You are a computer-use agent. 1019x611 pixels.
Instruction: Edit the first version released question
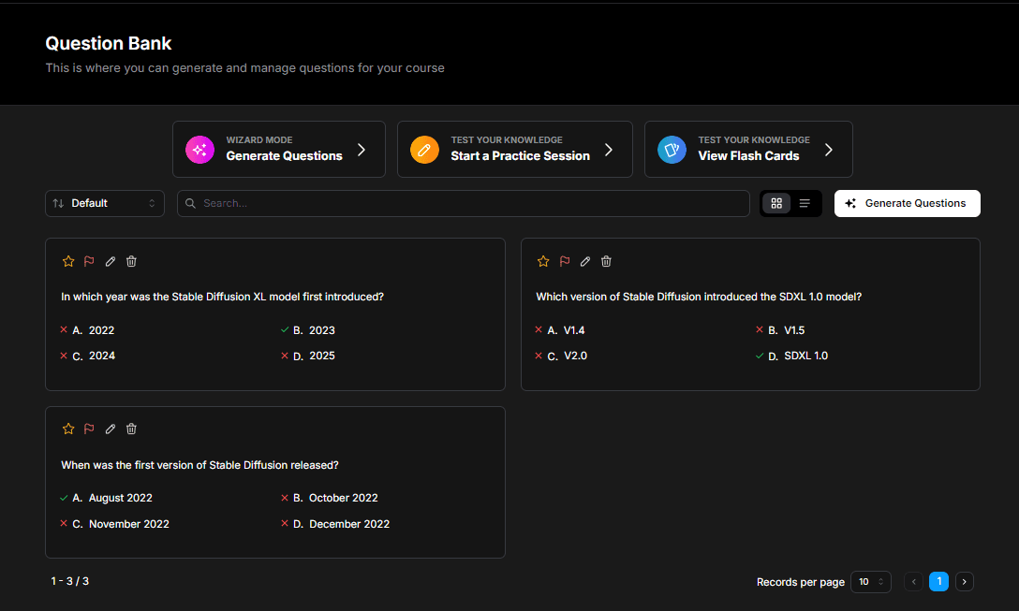click(x=111, y=429)
